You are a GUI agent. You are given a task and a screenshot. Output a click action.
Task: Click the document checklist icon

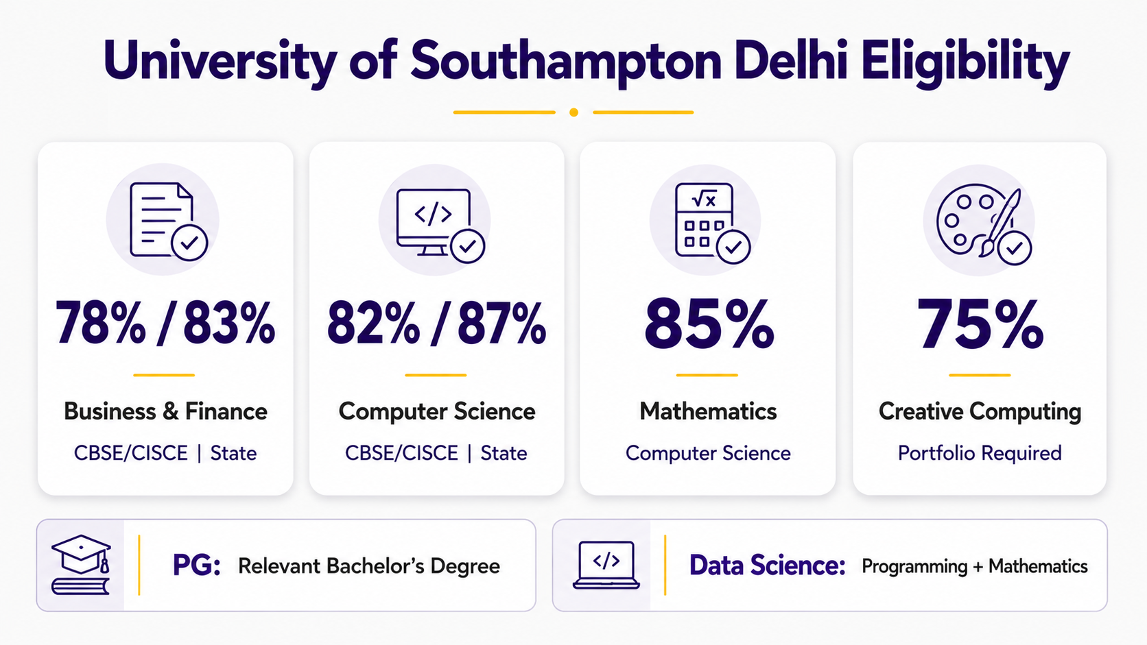tap(168, 221)
